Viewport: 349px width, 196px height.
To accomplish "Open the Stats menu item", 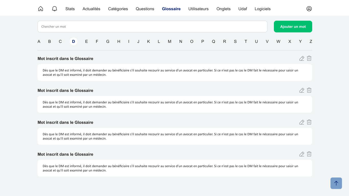I will pyautogui.click(x=70, y=9).
